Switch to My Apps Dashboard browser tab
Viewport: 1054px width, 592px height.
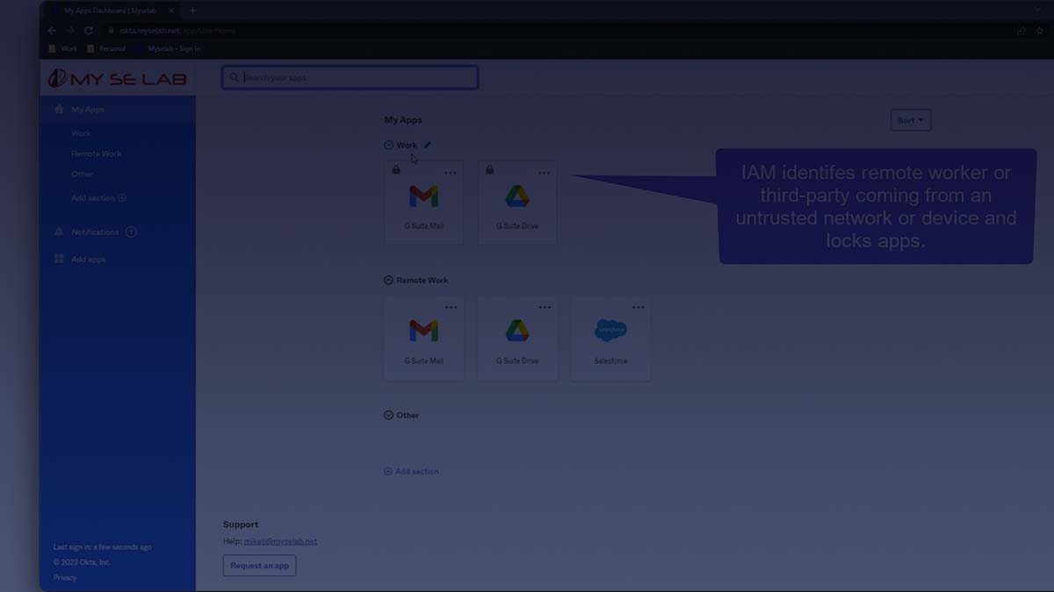tap(110, 11)
